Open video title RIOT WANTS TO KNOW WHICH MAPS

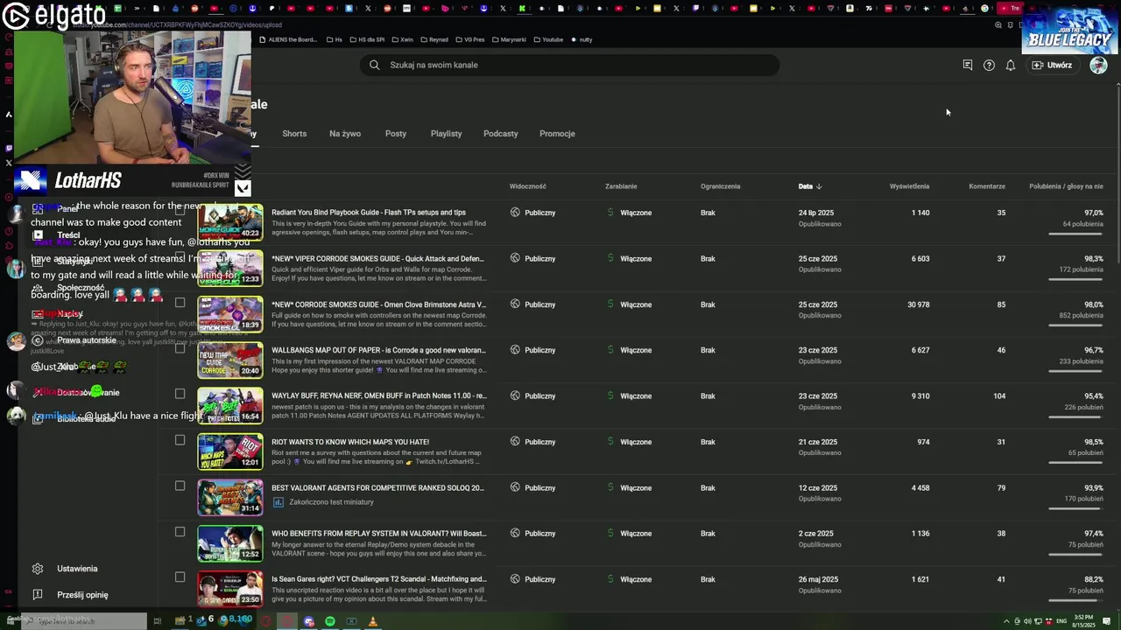click(x=350, y=442)
